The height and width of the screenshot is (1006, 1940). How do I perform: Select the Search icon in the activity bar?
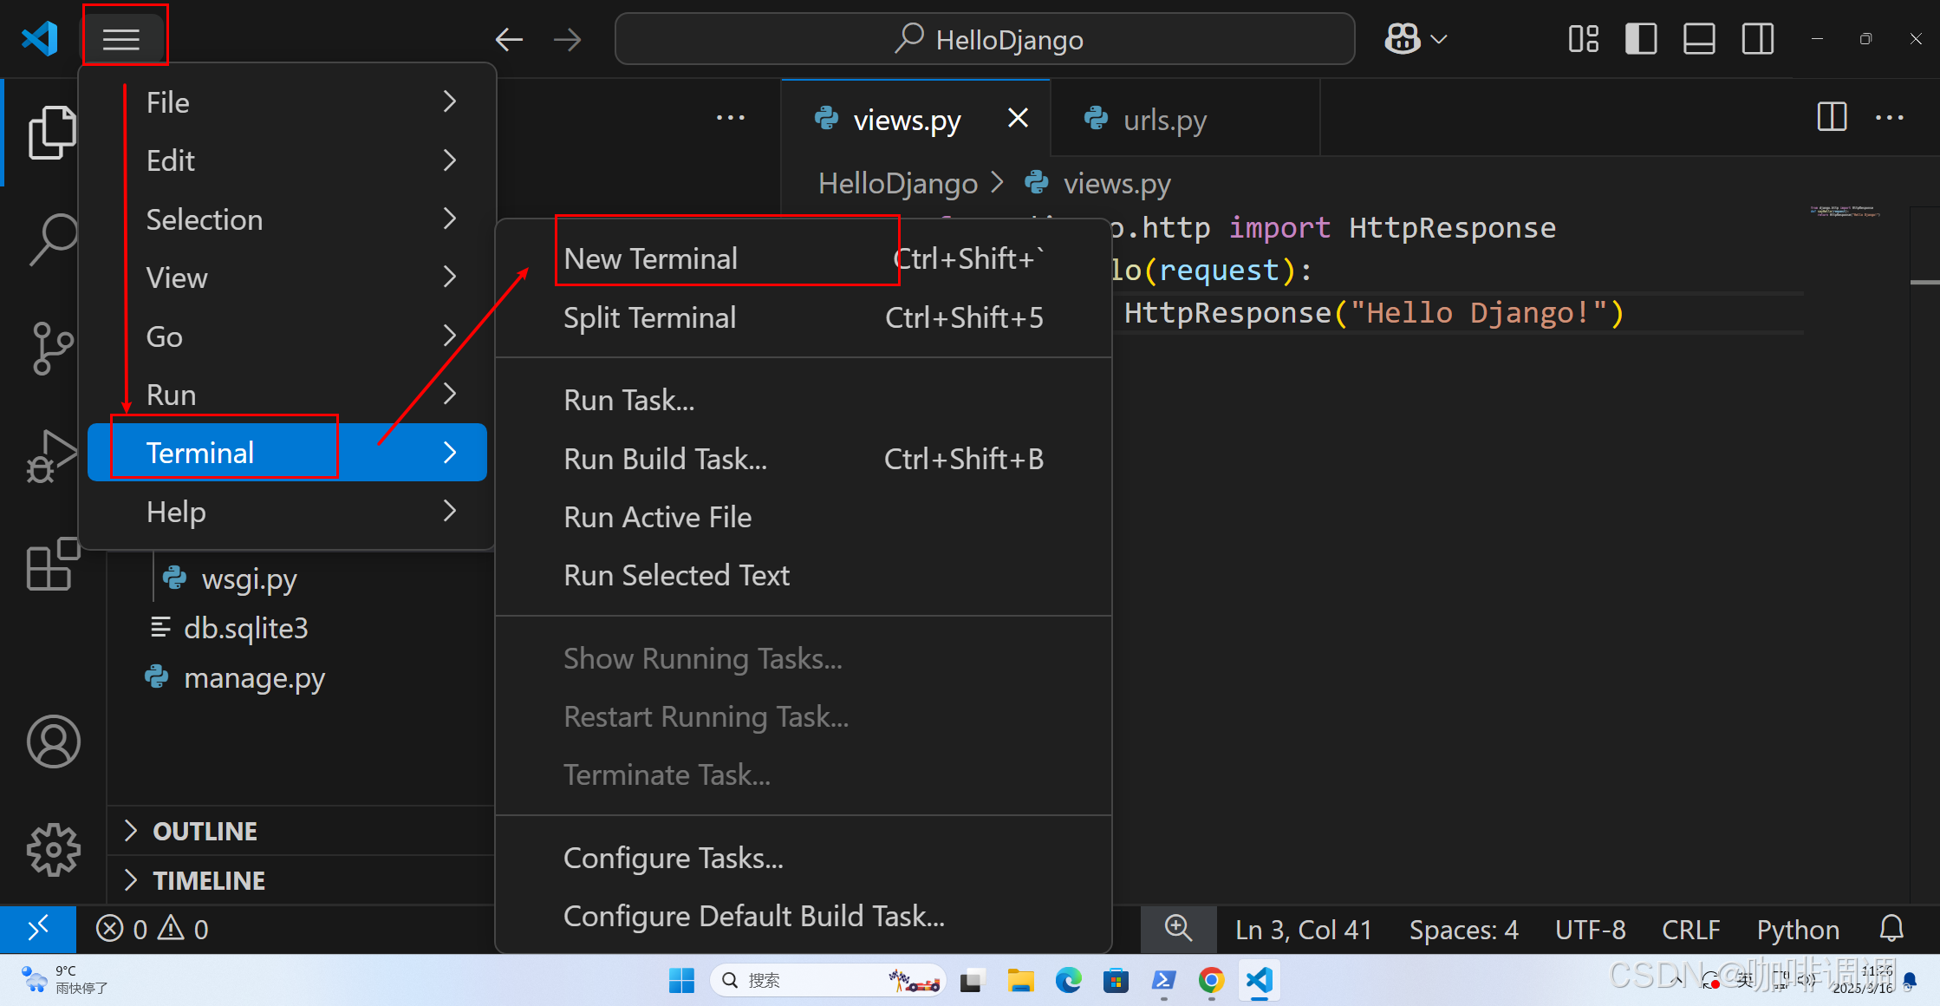[x=52, y=238]
